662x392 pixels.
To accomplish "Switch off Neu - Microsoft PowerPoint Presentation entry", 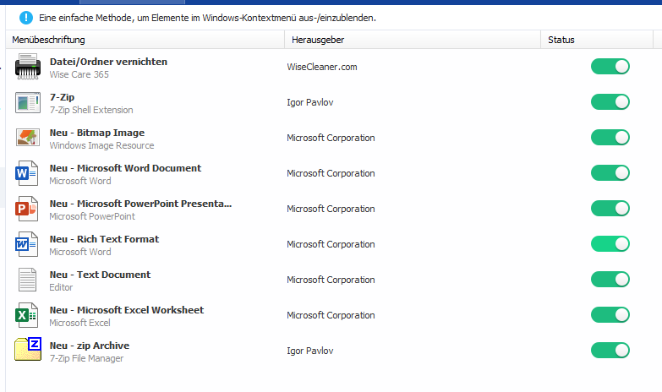I will coord(610,209).
